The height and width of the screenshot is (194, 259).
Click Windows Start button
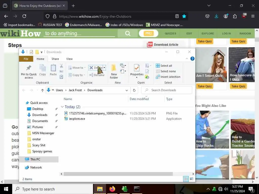pyautogui.click(x=6, y=189)
